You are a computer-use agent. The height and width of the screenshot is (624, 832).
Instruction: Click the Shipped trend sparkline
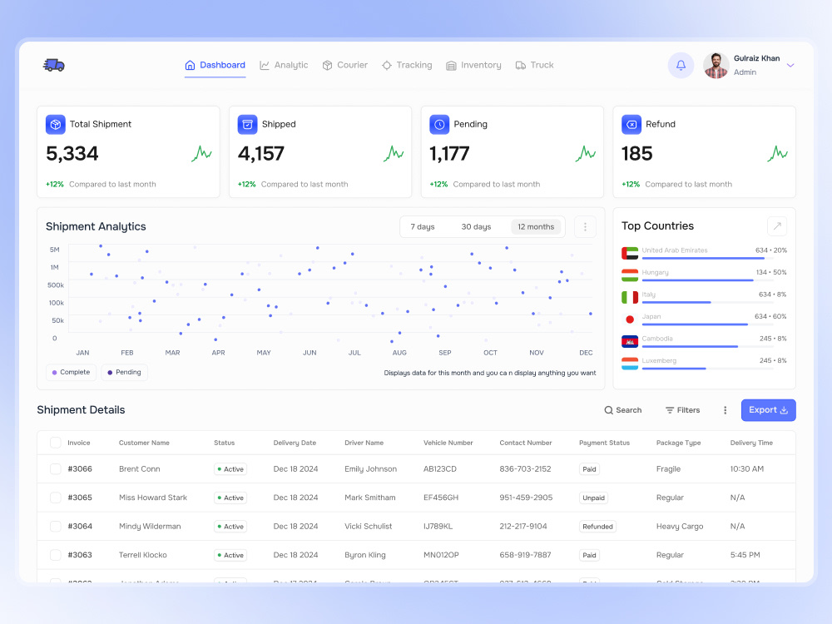(x=394, y=154)
